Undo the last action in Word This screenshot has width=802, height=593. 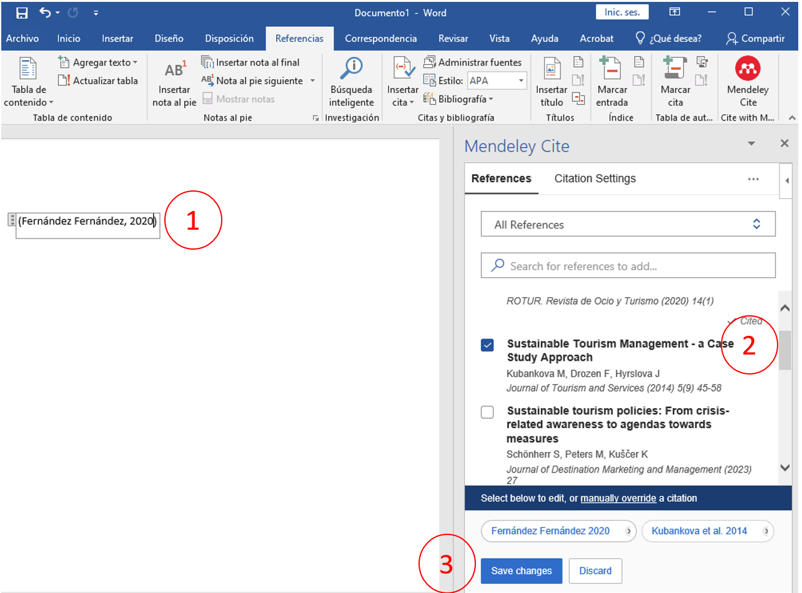[x=44, y=12]
